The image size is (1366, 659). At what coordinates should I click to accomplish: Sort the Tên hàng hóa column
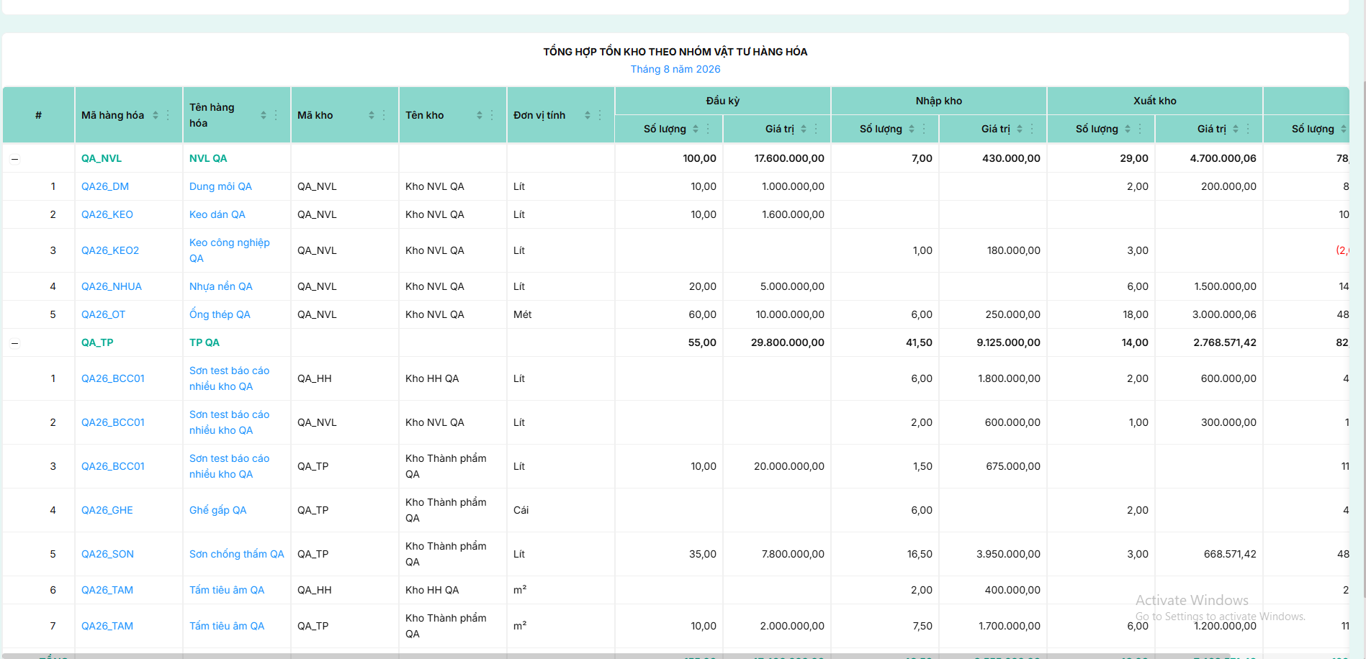point(264,115)
